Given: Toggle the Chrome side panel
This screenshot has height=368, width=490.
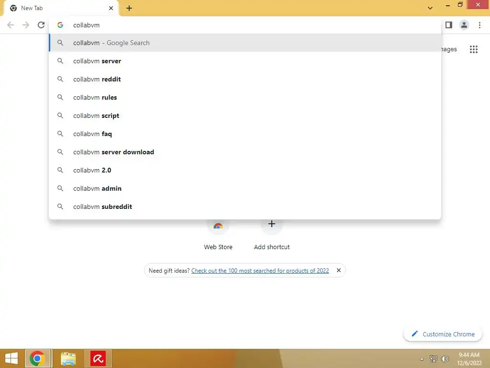Looking at the screenshot, I should (x=449, y=25).
